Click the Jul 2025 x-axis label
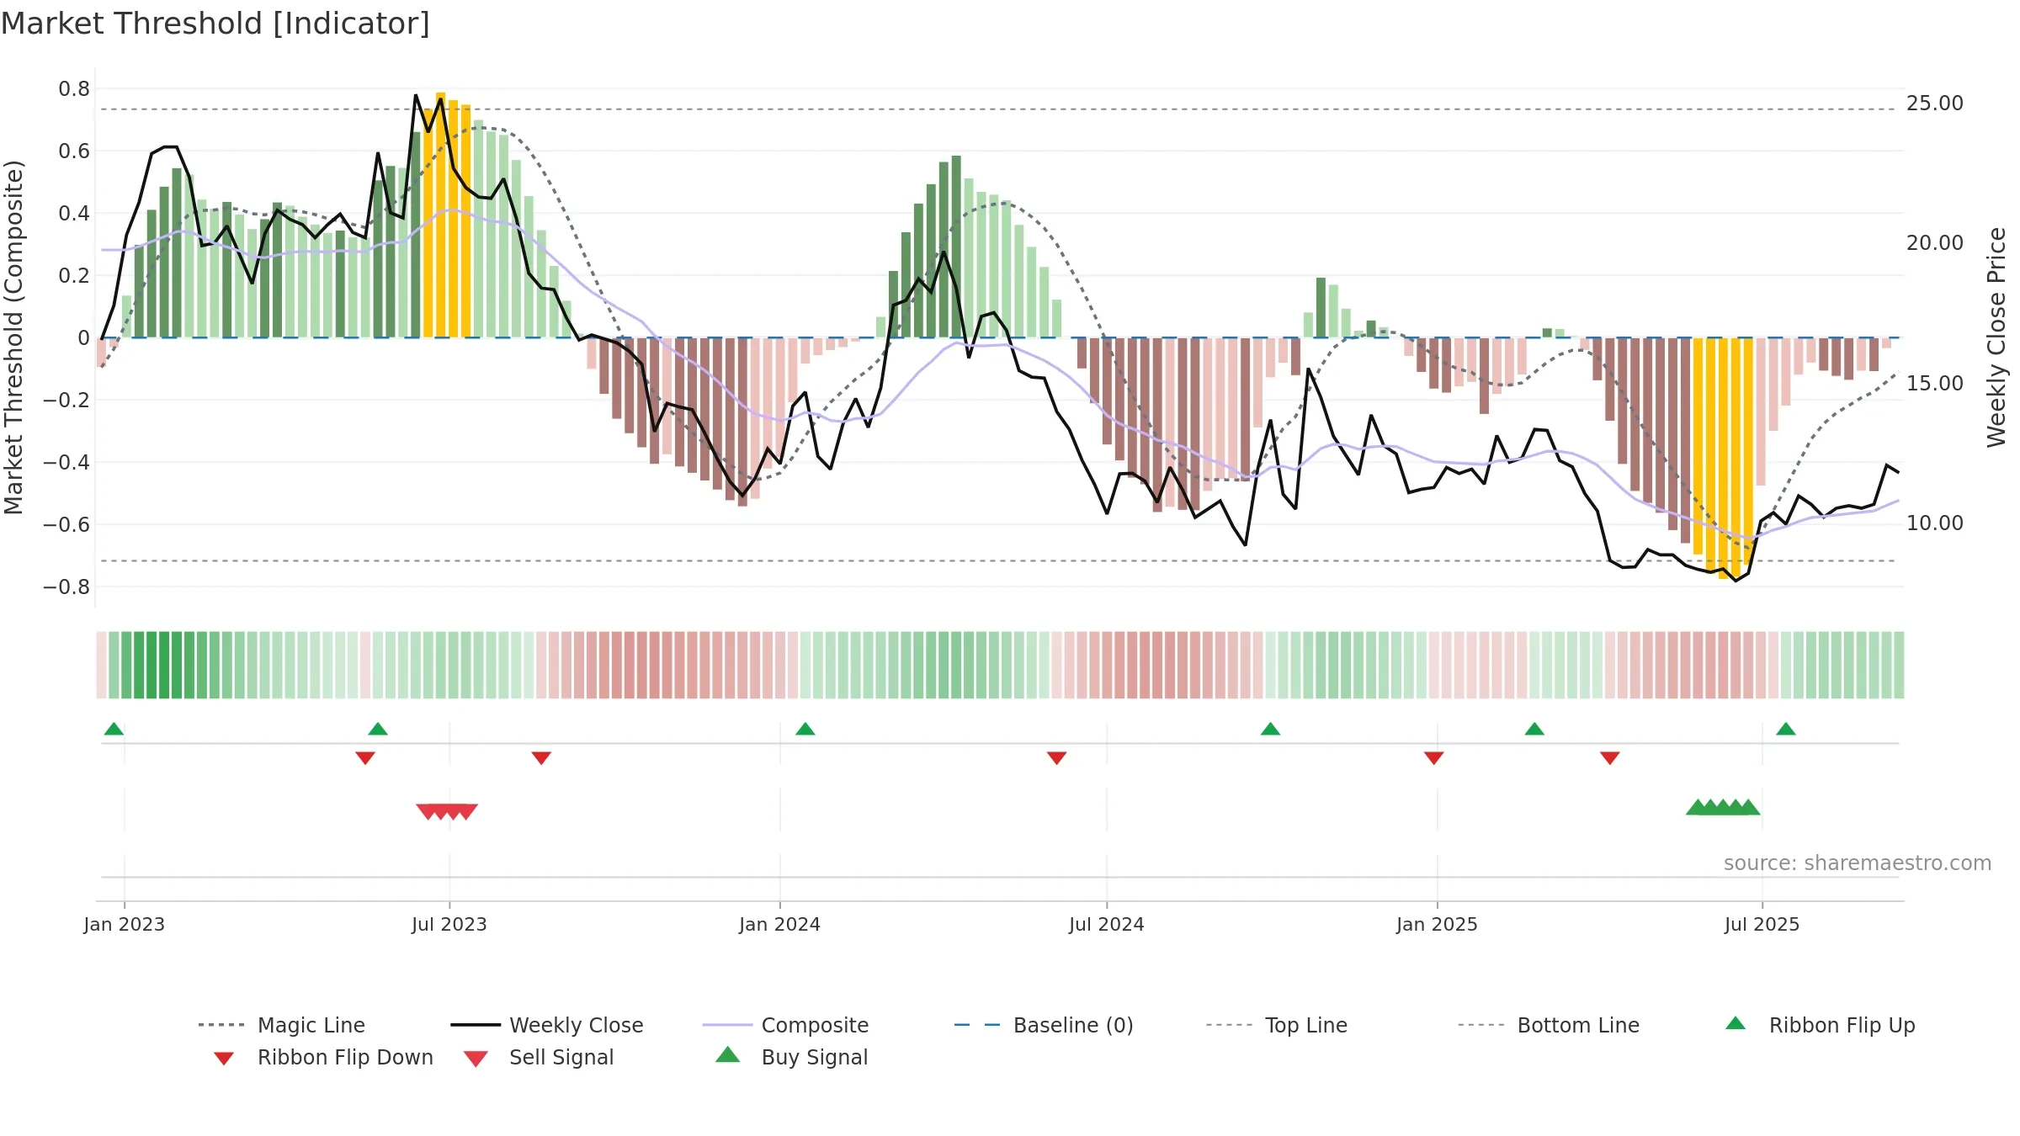The height and width of the screenshot is (1136, 2020). point(1762,924)
